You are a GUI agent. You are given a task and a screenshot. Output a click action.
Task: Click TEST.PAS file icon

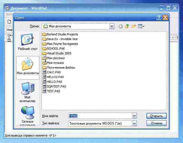point(44,91)
